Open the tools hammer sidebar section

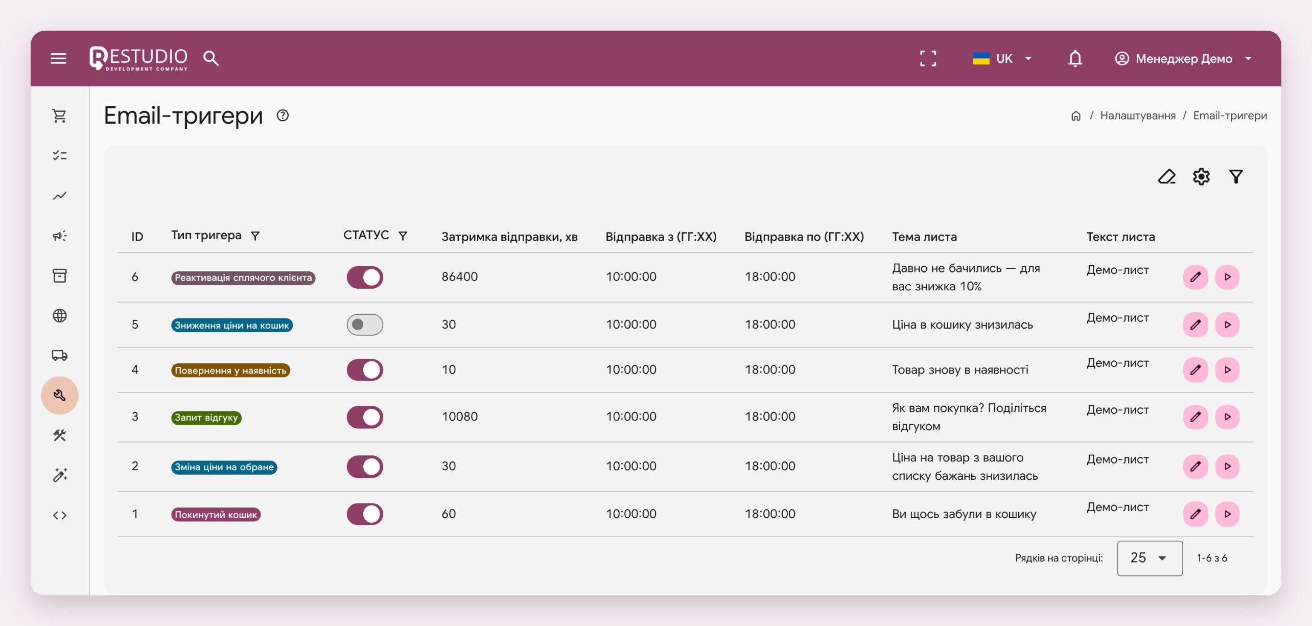[x=60, y=435]
